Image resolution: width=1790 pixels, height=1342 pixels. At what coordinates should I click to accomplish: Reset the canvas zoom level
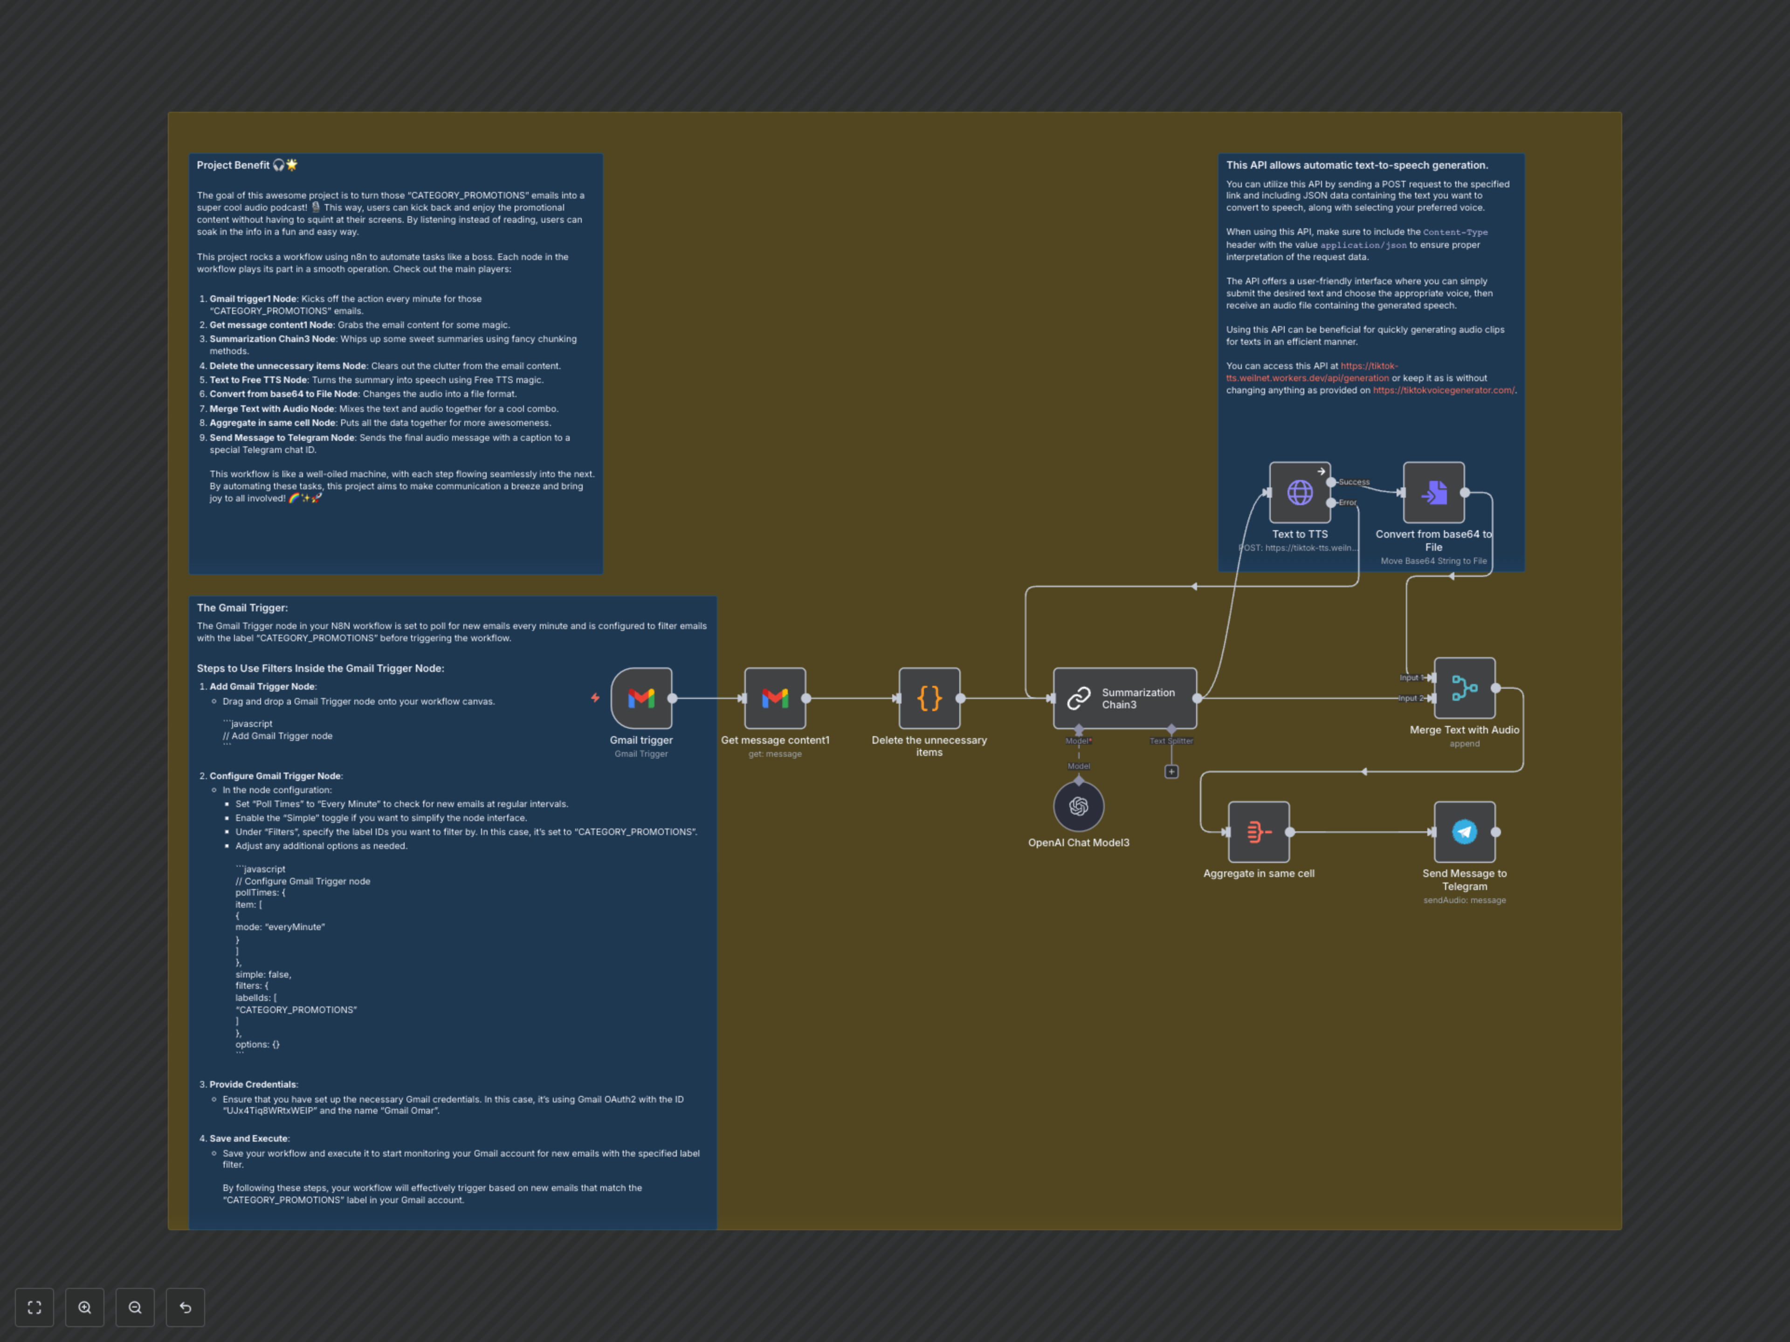(186, 1307)
